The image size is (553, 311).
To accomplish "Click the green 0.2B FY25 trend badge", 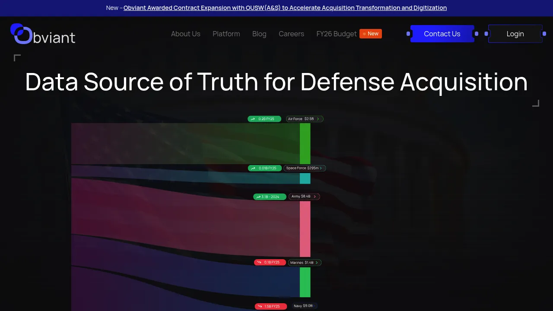I will click(264, 119).
